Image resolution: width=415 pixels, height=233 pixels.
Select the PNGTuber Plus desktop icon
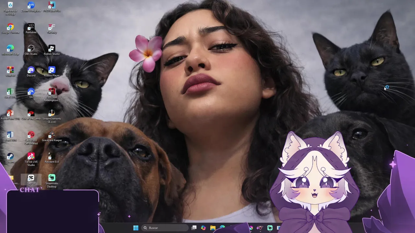coord(52,7)
